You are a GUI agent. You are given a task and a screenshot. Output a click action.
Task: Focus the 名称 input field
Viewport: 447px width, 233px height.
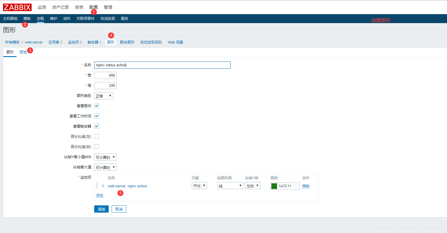click(162, 65)
